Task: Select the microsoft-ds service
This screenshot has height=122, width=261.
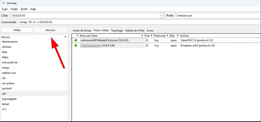Action: click(x=34, y=63)
